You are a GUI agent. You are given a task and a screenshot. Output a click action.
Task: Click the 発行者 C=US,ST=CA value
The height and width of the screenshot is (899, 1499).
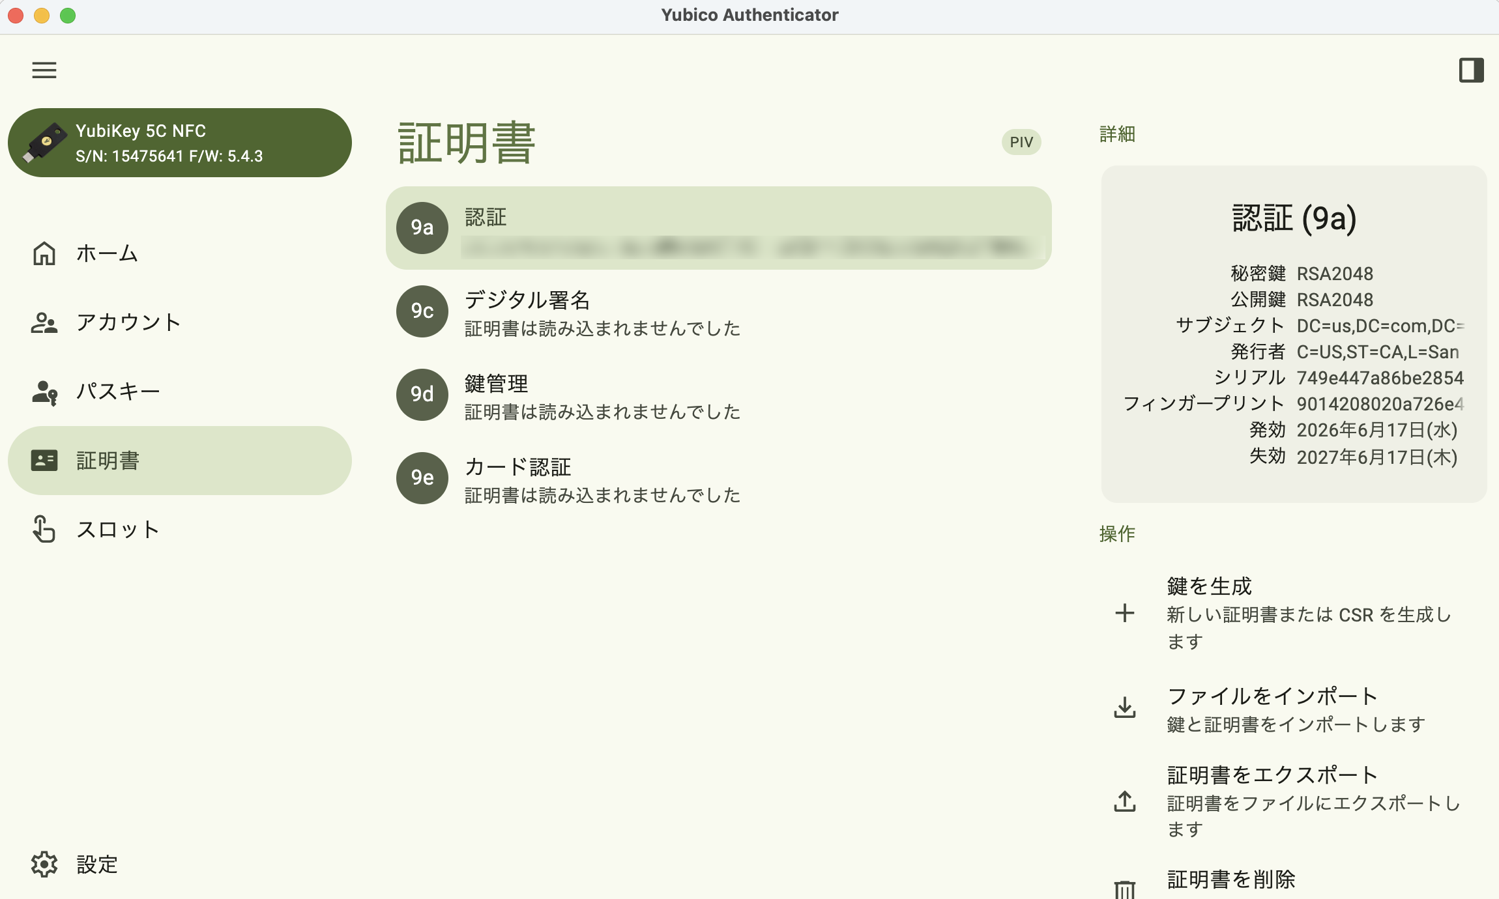[1378, 352]
